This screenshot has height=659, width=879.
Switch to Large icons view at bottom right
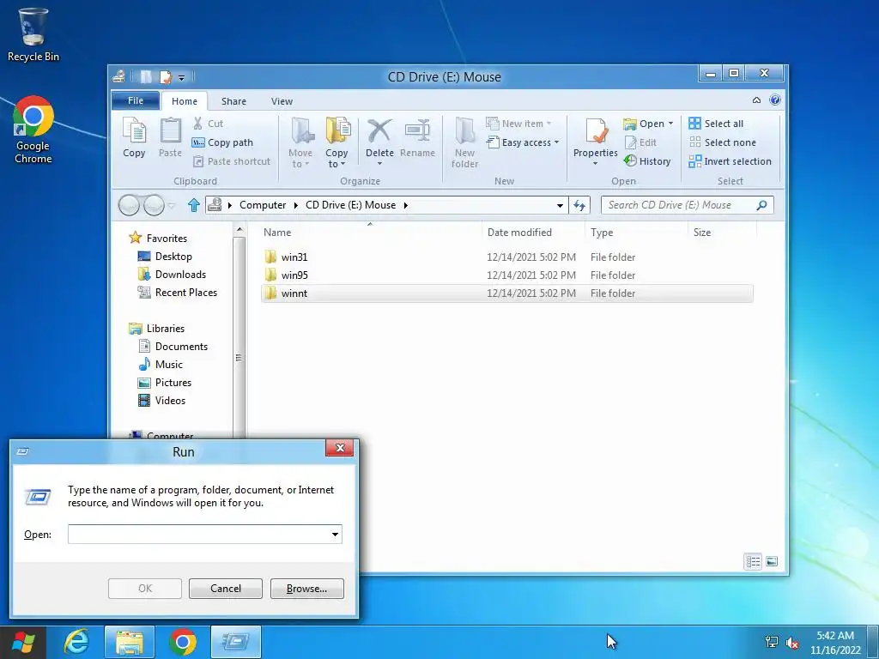coord(772,561)
